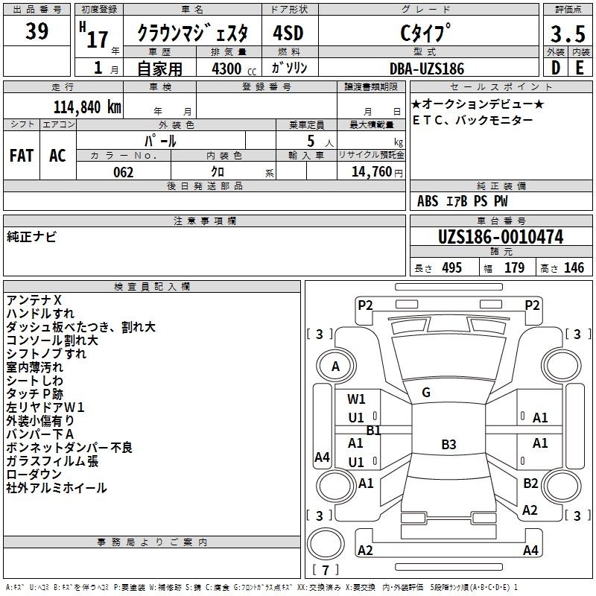Select the exterior grade D cell
596x596 pixels.
click(x=554, y=67)
